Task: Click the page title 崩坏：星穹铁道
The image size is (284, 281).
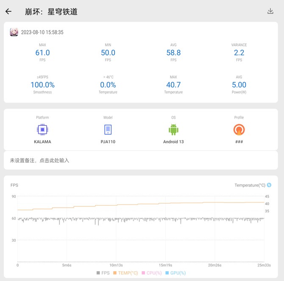Action: (51, 12)
